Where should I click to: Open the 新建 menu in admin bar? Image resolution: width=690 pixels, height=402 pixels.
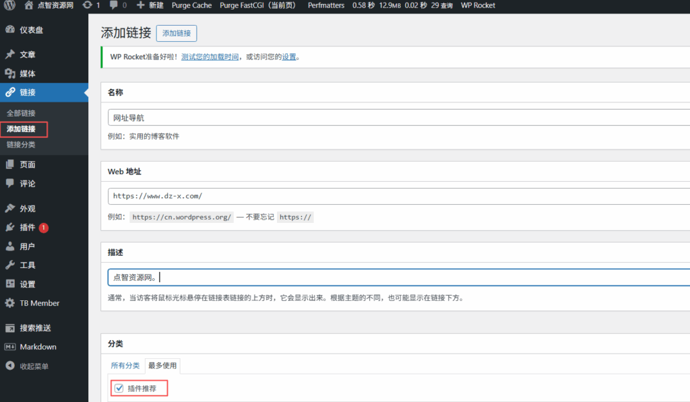pos(150,5)
